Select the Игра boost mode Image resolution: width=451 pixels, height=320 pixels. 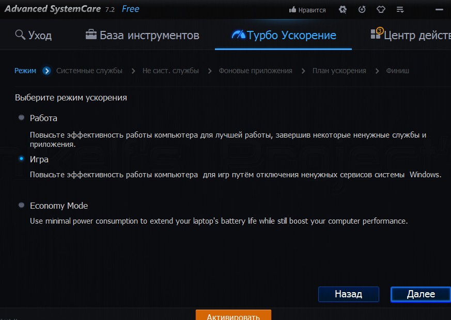tap(21, 159)
